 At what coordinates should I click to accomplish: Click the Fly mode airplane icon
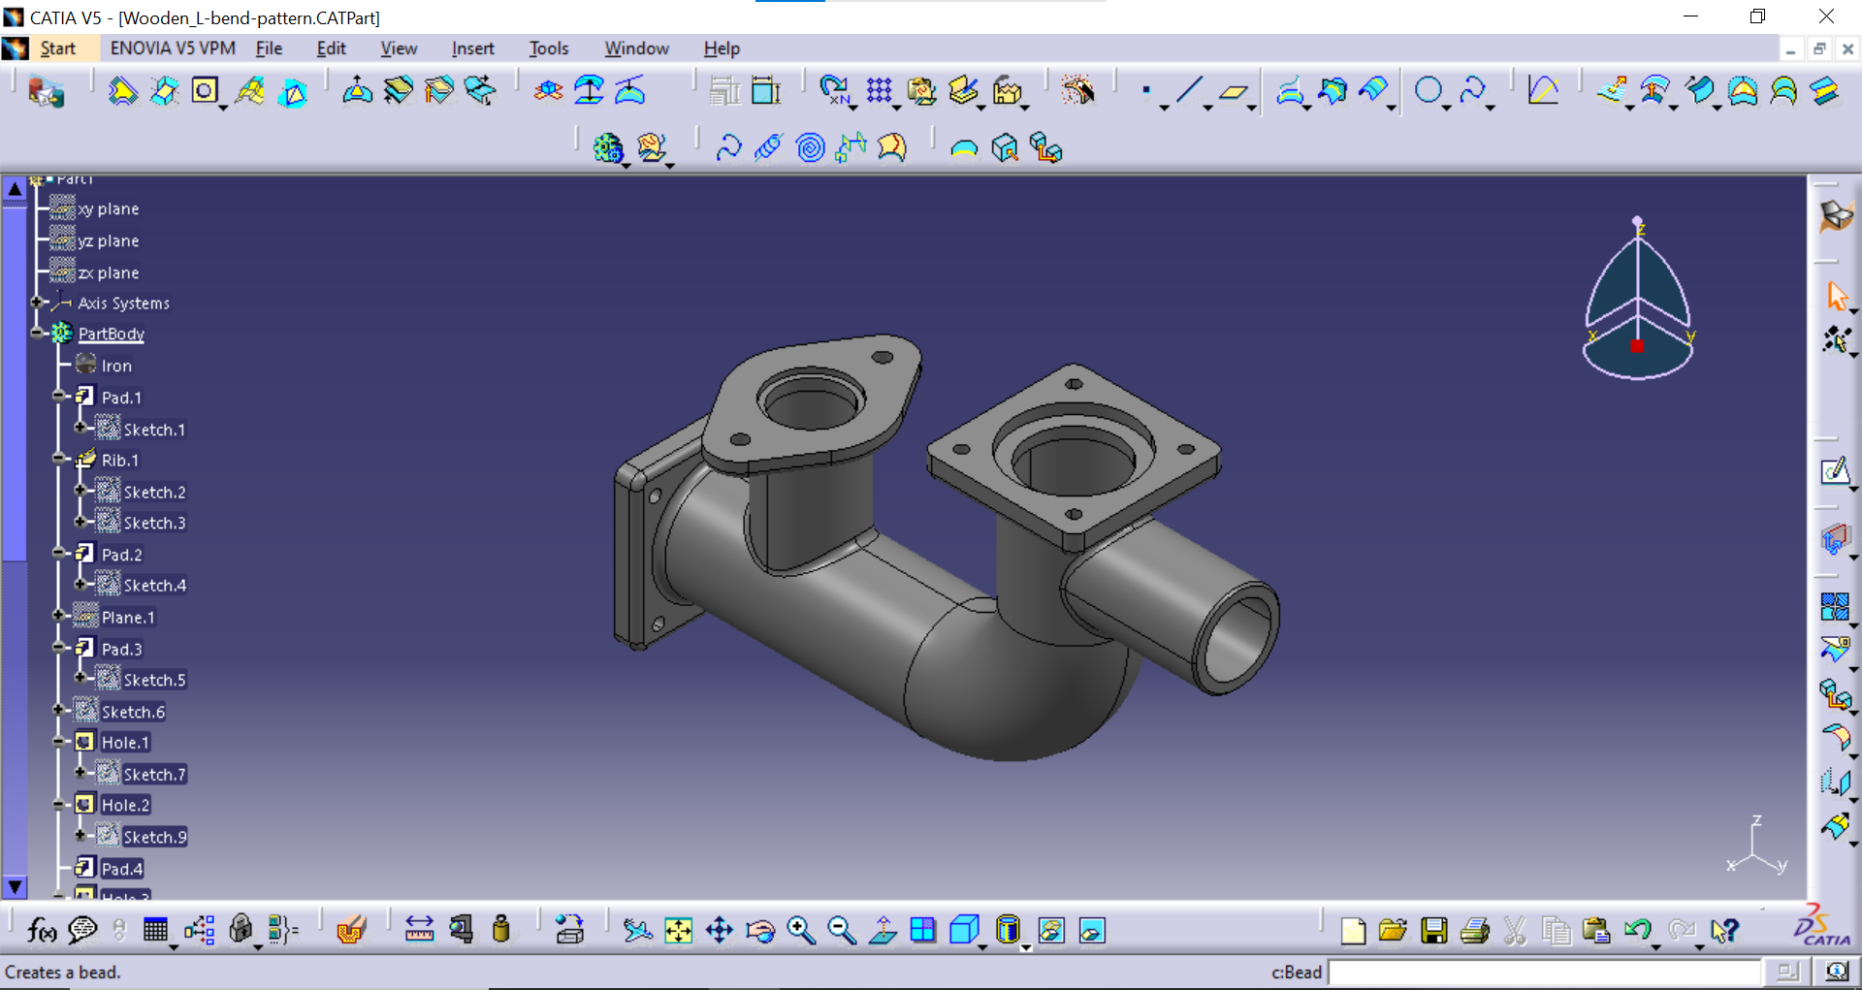(637, 931)
